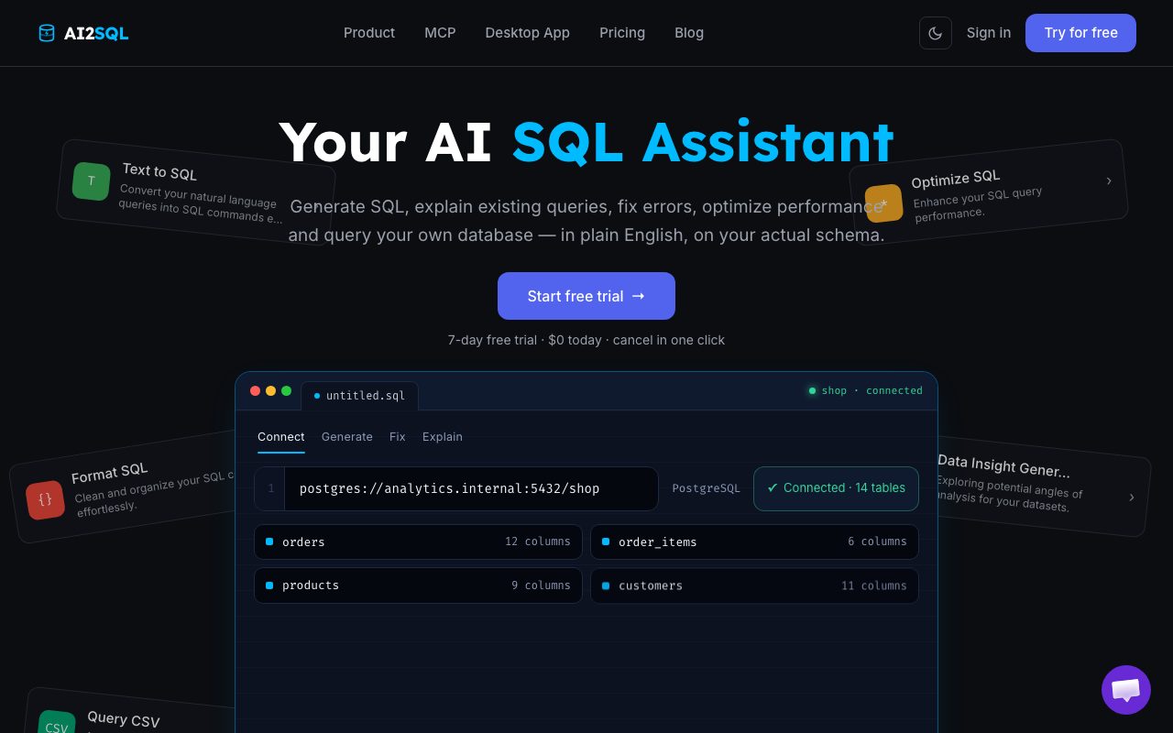
Task: Toggle dark mode moon icon
Action: 936,33
